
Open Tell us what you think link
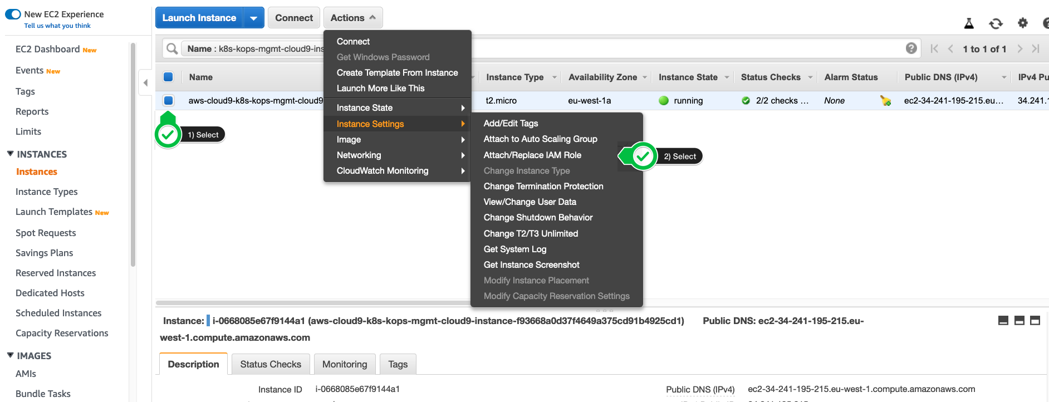(x=57, y=26)
